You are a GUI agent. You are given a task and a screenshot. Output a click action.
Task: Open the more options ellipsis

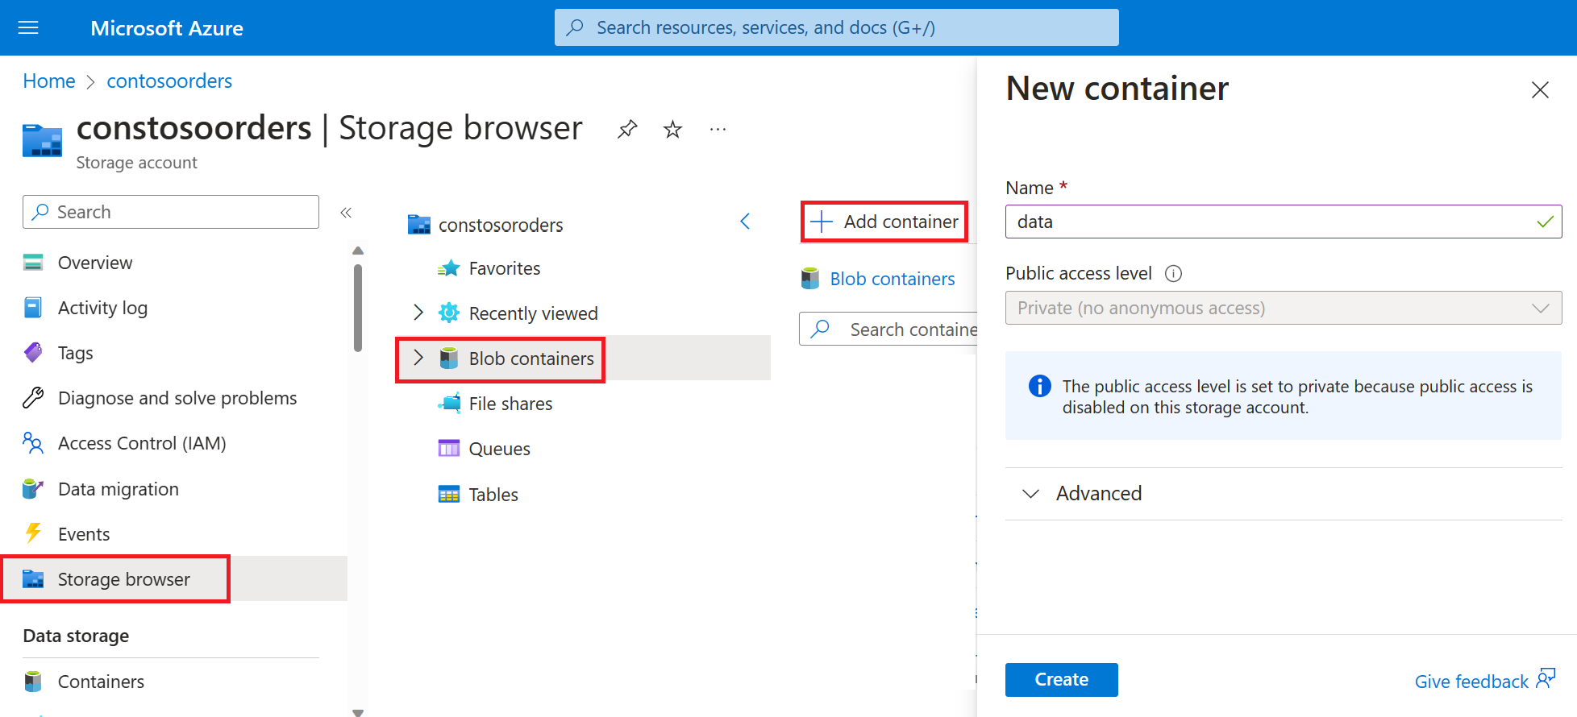718,129
